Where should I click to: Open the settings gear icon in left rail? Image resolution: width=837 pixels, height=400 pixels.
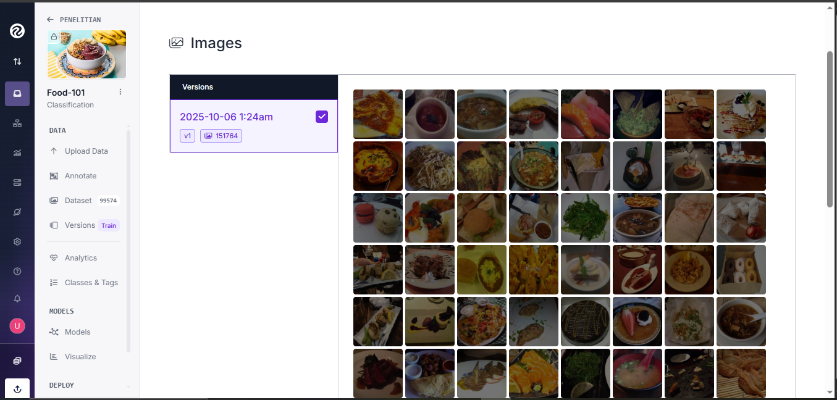point(17,241)
